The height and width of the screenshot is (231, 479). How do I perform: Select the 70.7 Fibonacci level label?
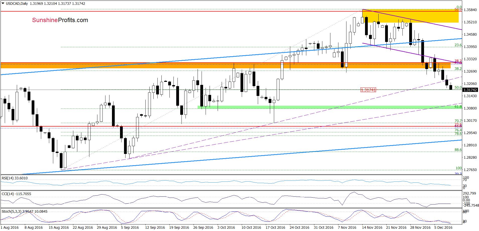coord(458,121)
